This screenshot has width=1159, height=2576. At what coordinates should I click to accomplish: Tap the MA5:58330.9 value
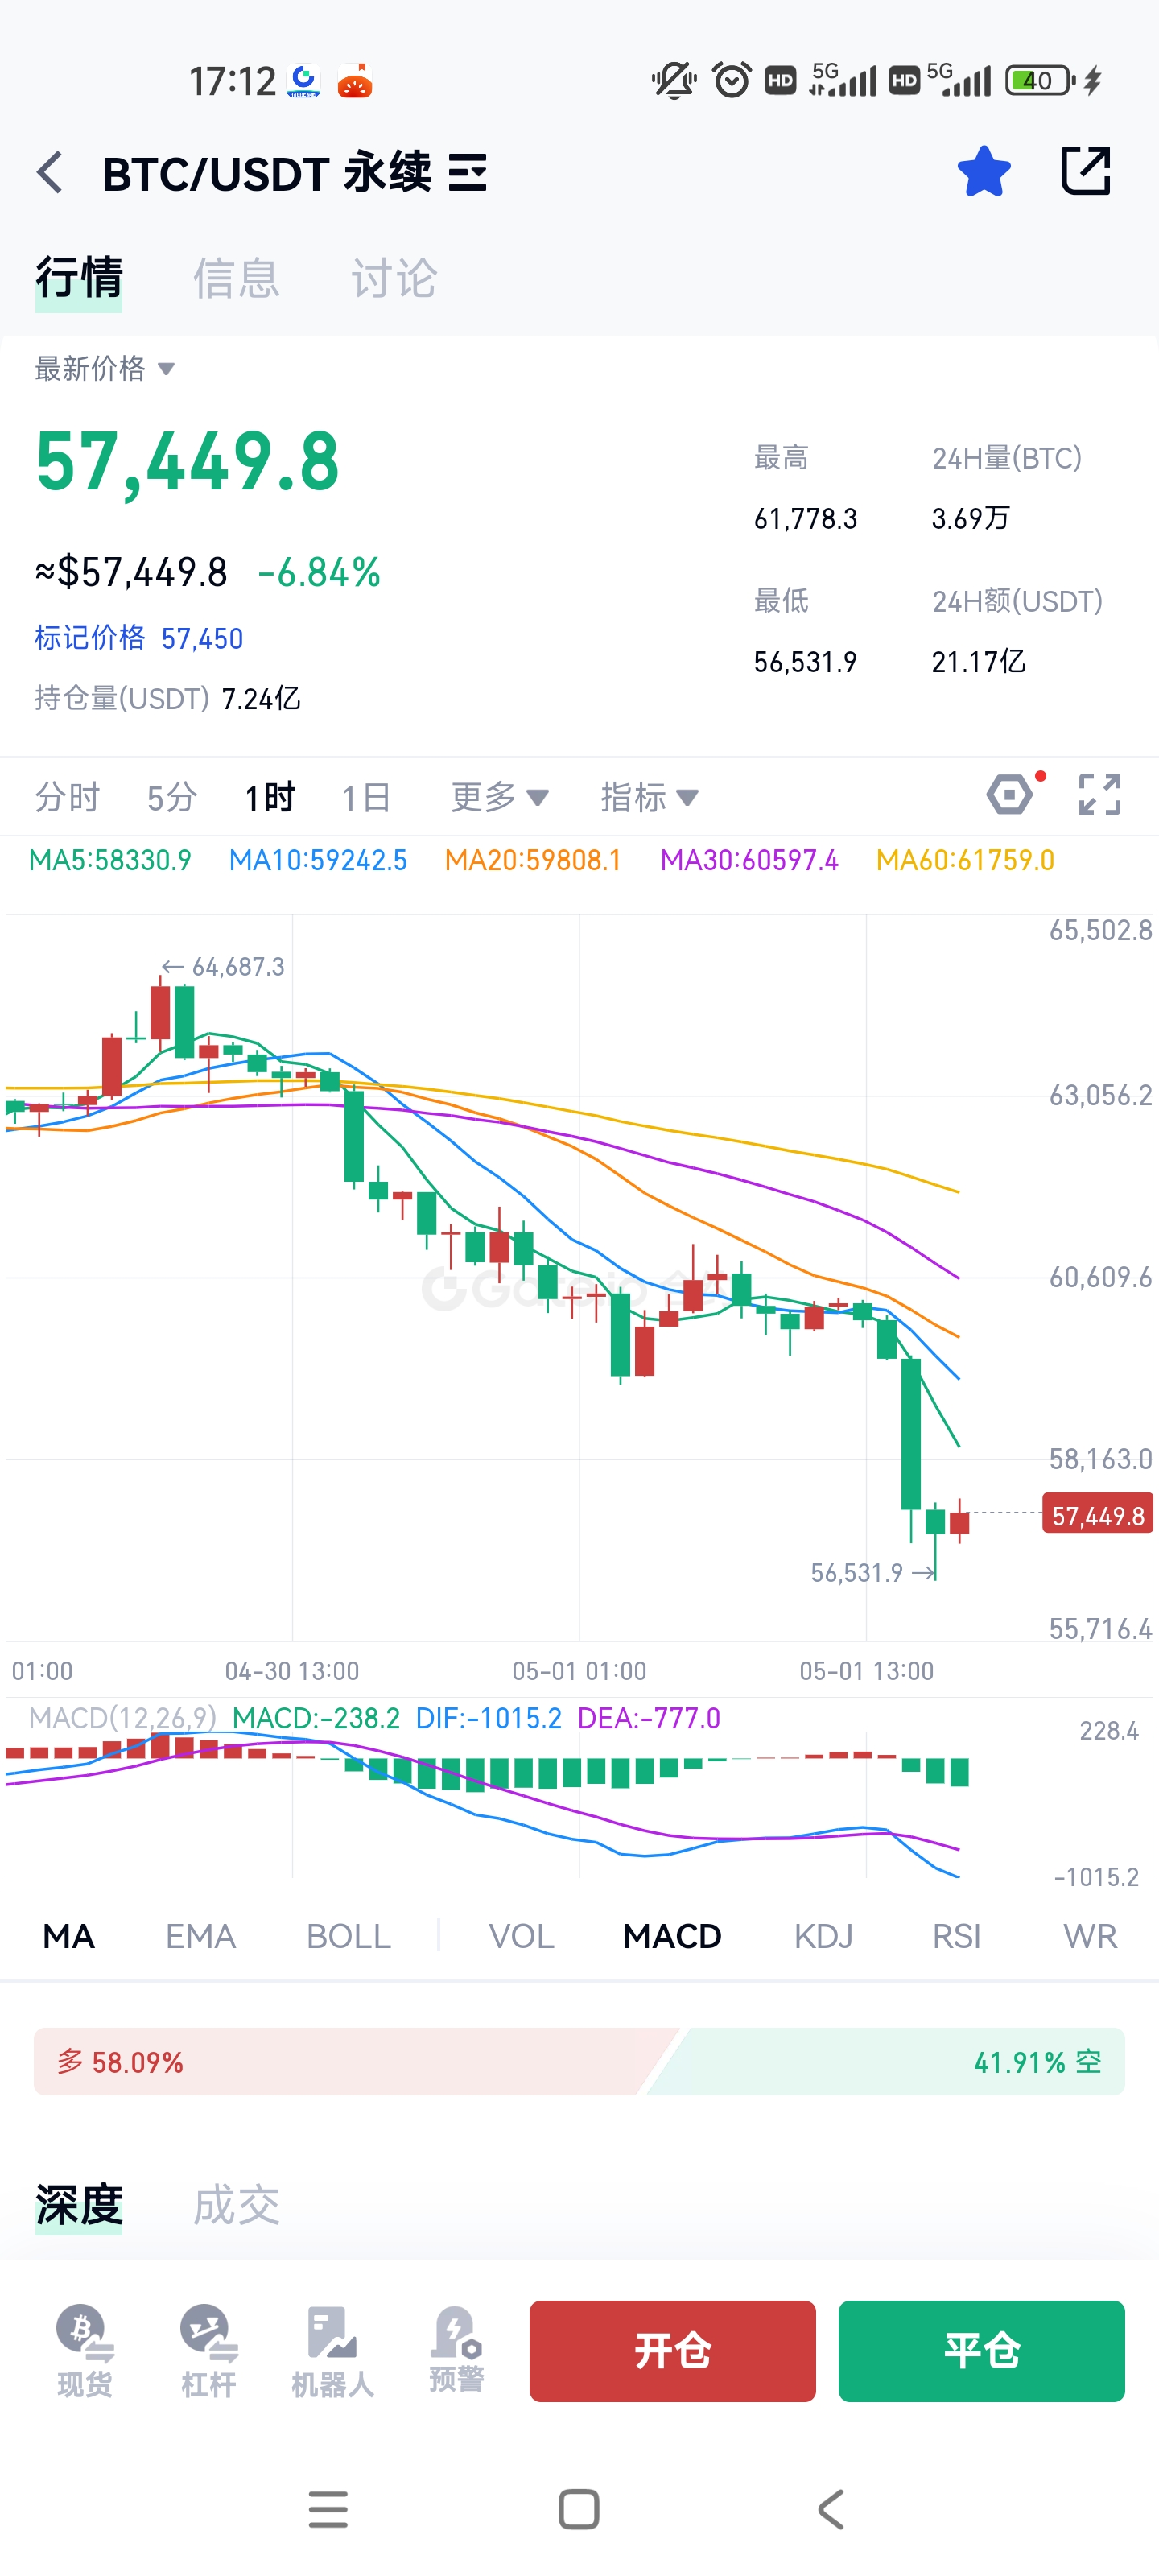[x=110, y=860]
